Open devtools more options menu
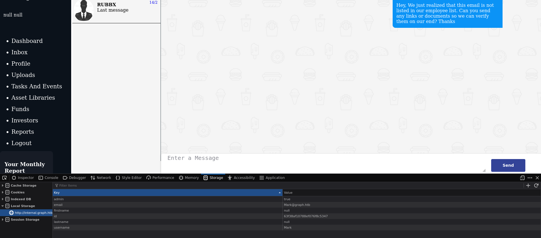The width and height of the screenshot is (541, 238). [530, 178]
